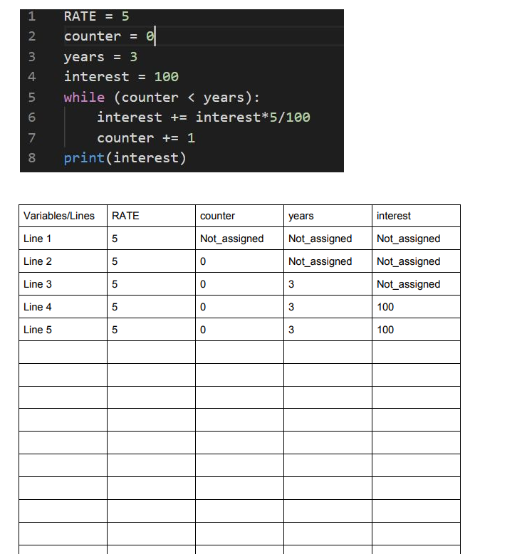Screen dimensions: 522x554
Task: Click counter value 0 in the Line 3 row
Action: click(x=203, y=284)
